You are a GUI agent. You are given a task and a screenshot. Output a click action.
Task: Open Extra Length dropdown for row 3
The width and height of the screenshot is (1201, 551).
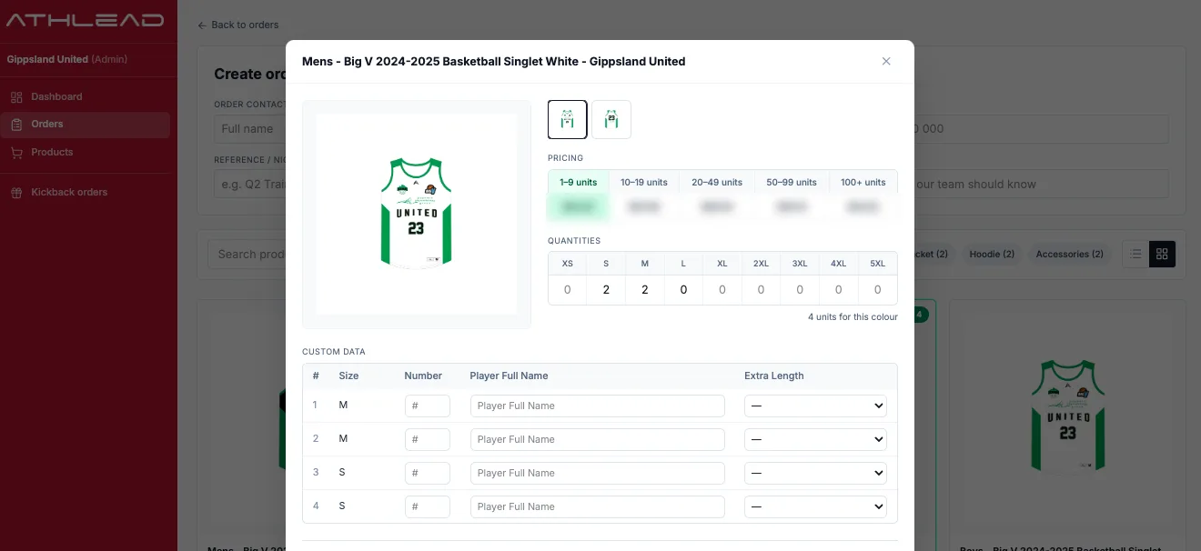coord(815,473)
